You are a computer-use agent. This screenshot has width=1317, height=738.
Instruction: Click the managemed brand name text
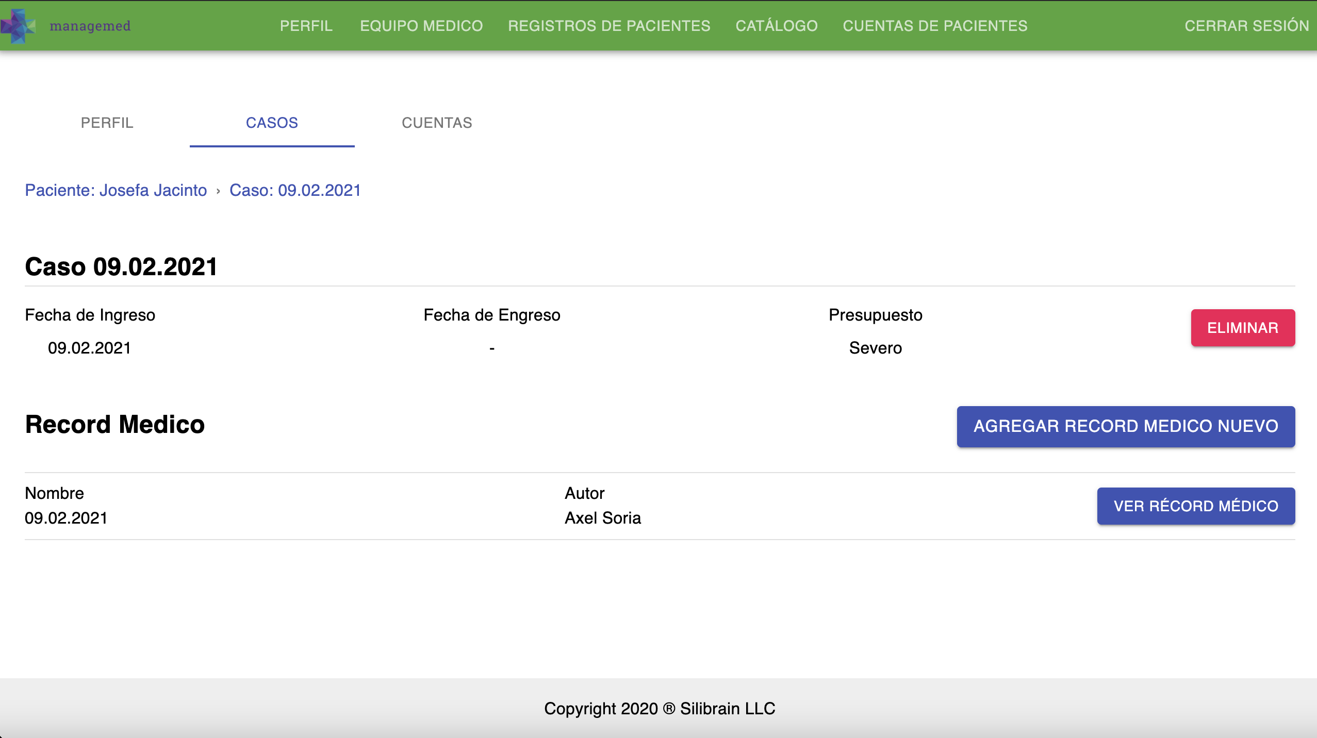point(90,26)
